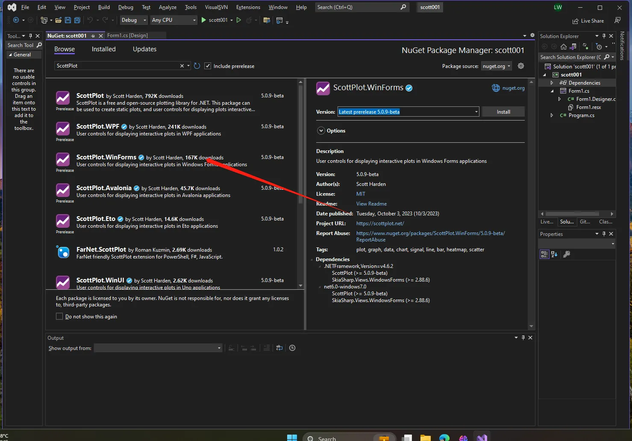Open the VisualSVN menu
This screenshot has height=441, width=632.
pyautogui.click(x=216, y=7)
